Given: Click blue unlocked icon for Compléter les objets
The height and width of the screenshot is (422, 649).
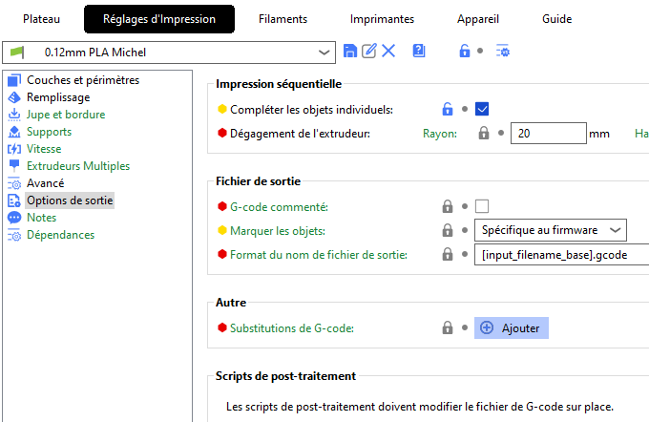Looking at the screenshot, I should coord(448,110).
